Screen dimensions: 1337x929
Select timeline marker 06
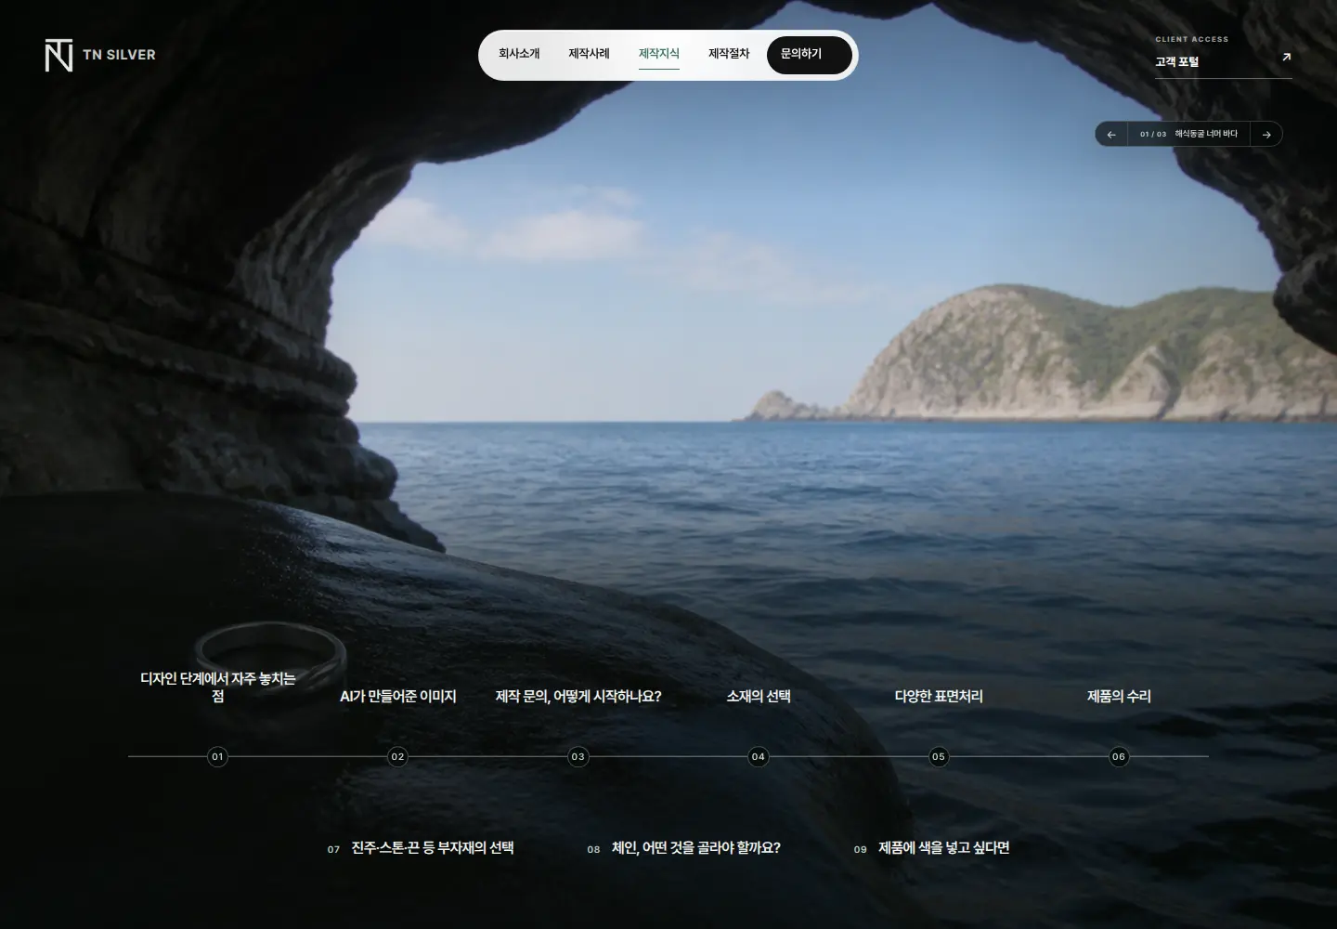click(1118, 757)
